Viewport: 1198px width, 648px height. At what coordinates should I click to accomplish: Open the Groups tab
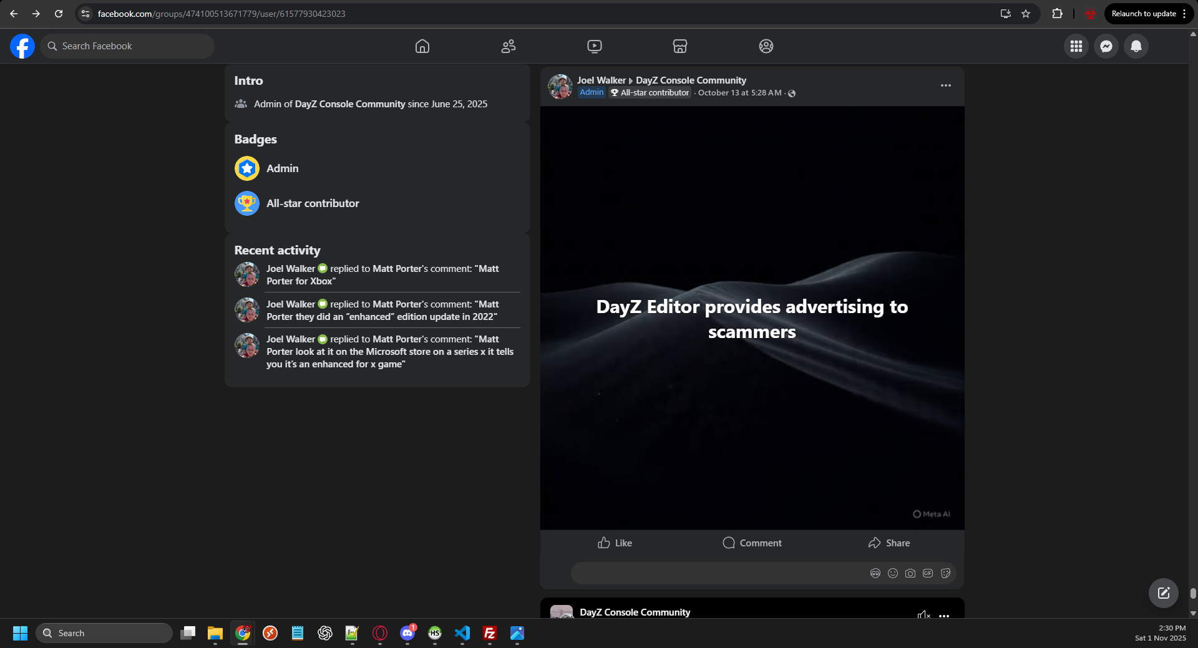[766, 46]
